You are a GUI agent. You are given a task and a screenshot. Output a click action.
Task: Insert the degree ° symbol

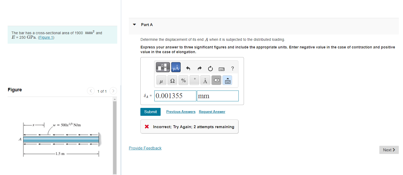coord(195,81)
